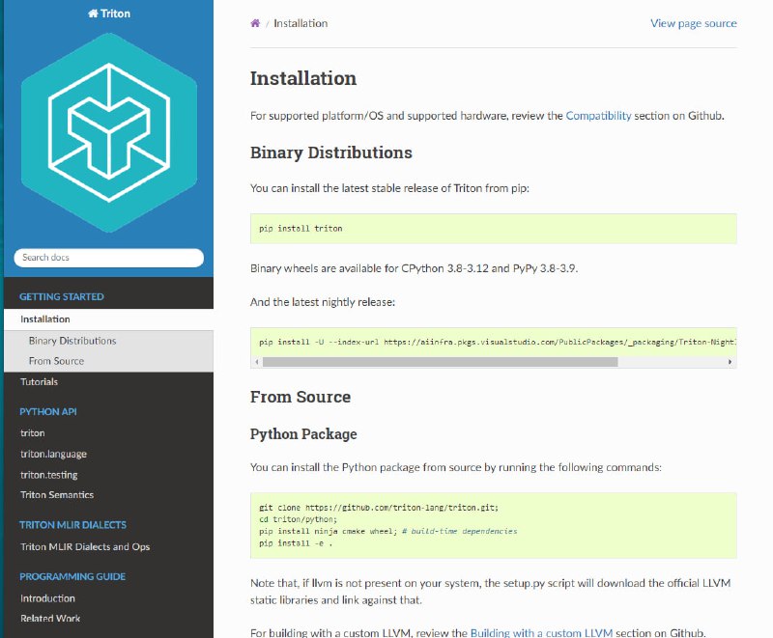The image size is (773, 638).
Task: Open Related Work sidebar page
Action: [x=50, y=619]
